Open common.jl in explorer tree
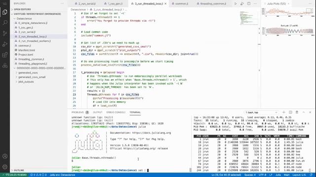 [x=39, y=46]
